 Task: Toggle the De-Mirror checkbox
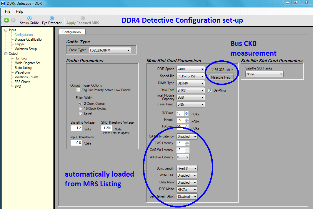[x=210, y=90]
